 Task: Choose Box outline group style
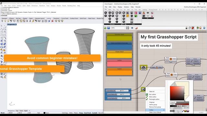pos(152,94)
